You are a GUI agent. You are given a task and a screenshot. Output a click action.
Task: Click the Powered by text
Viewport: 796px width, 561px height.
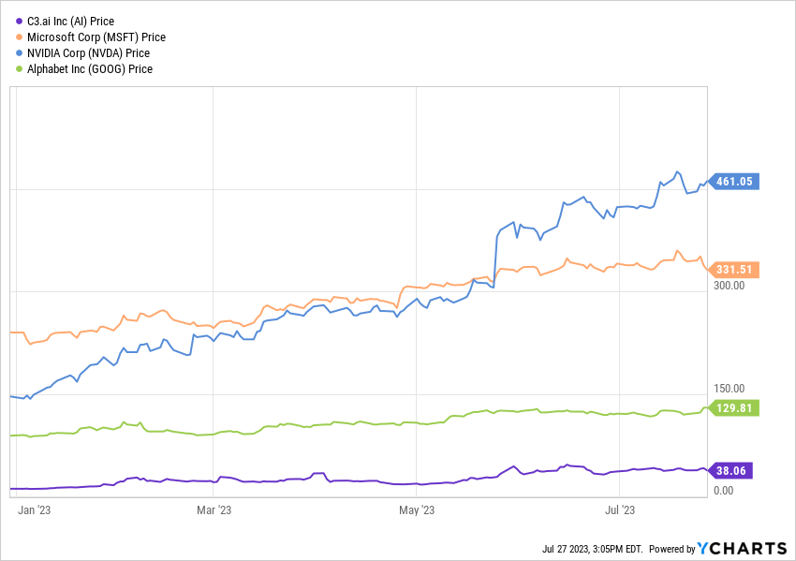coord(671,549)
